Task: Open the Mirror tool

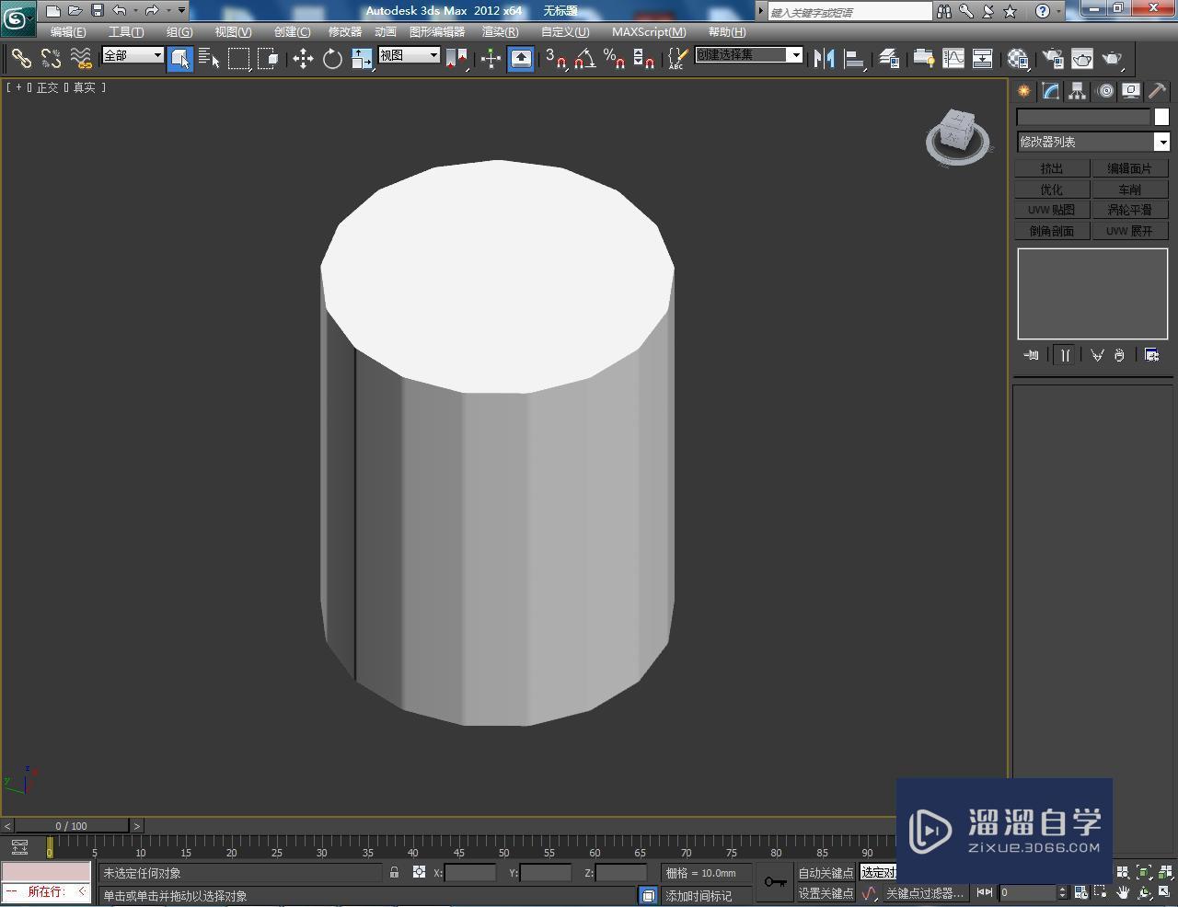Action: (x=824, y=59)
